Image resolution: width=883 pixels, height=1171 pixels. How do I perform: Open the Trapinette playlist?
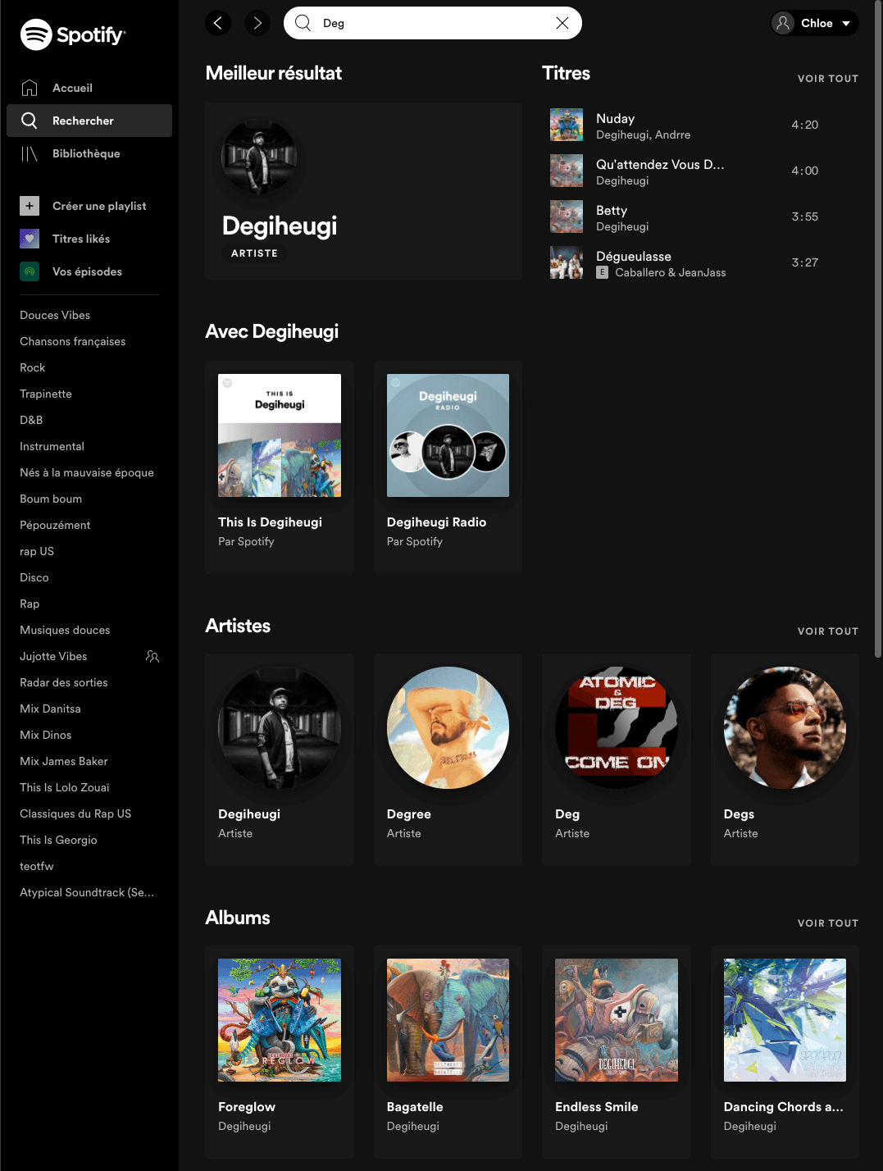[x=46, y=394]
